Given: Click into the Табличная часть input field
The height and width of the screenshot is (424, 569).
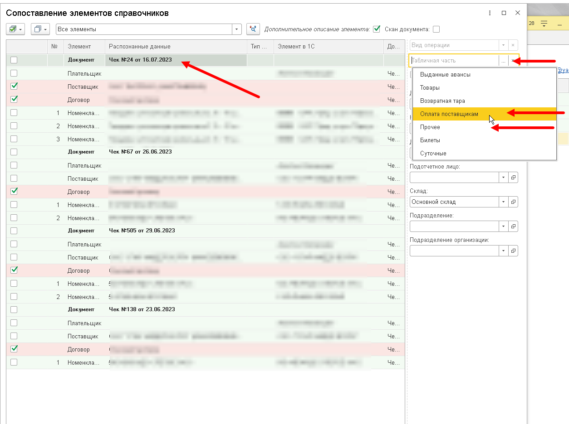Looking at the screenshot, I should (454, 60).
